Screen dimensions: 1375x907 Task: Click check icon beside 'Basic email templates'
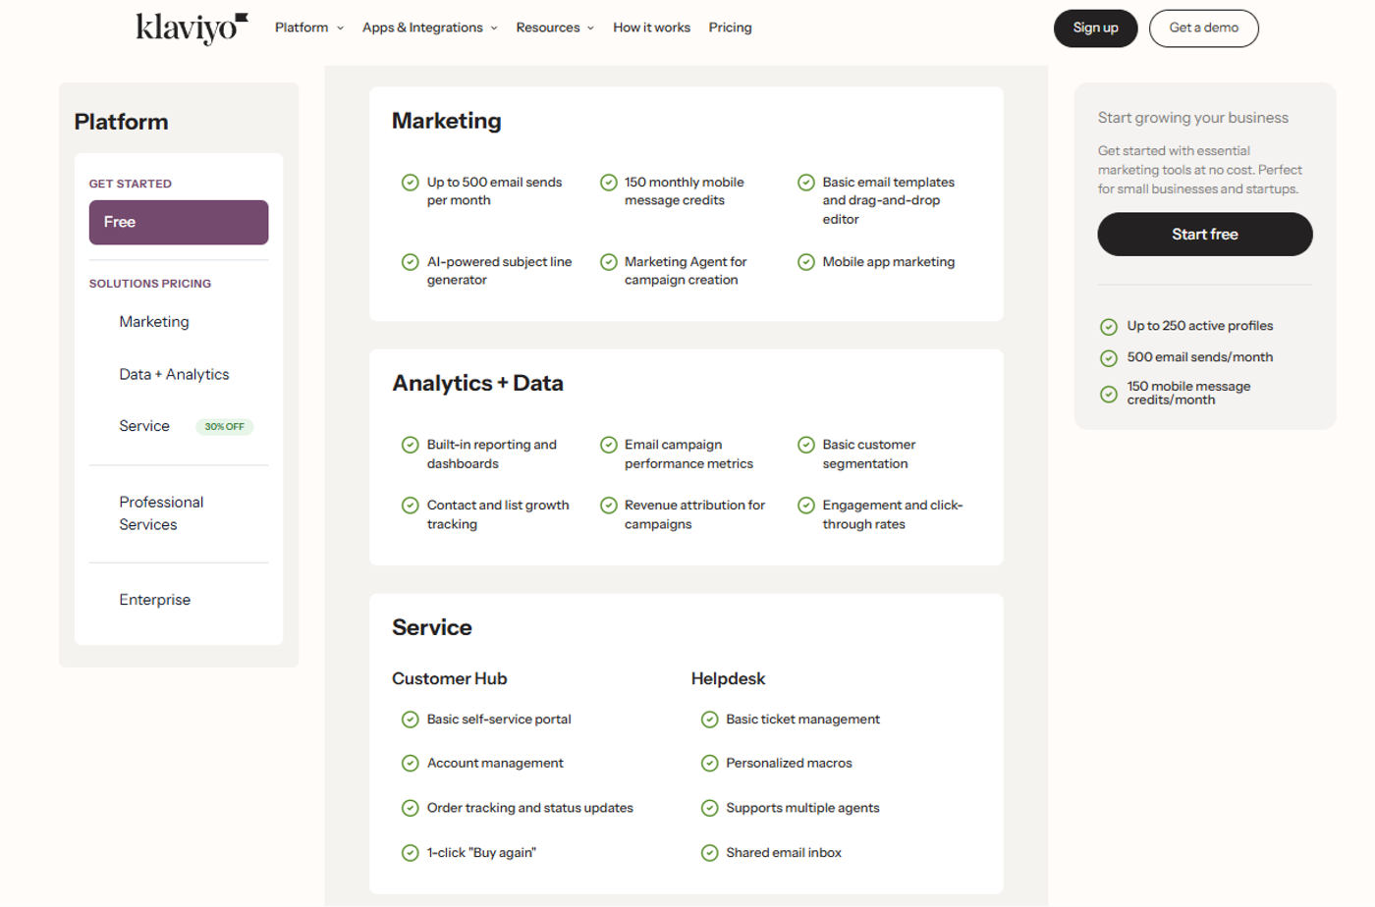coord(806,183)
